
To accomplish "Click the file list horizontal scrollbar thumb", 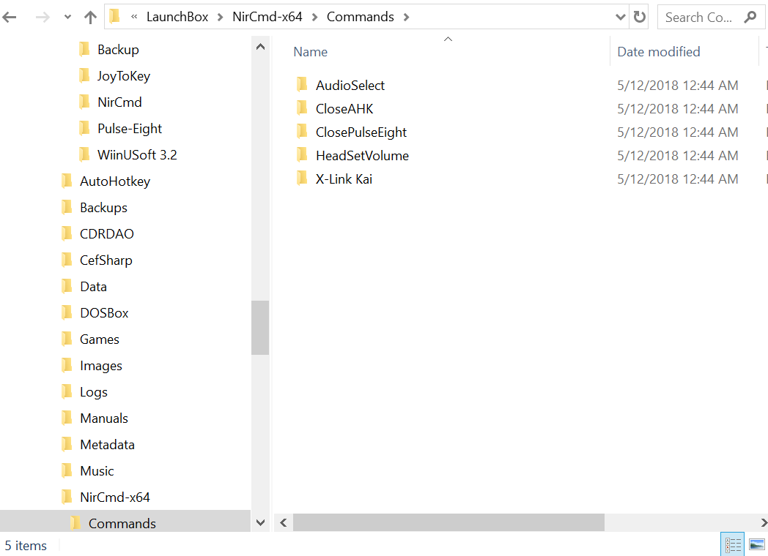I will click(x=448, y=523).
